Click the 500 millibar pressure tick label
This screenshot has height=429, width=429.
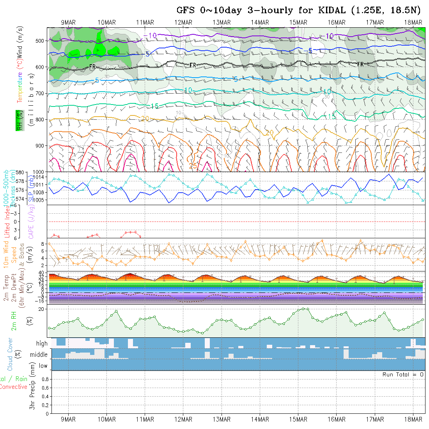(41, 41)
